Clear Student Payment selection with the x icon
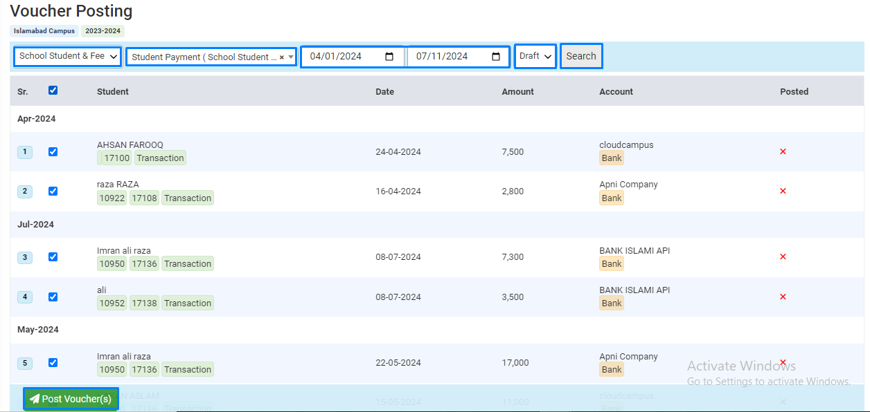 [x=282, y=57]
